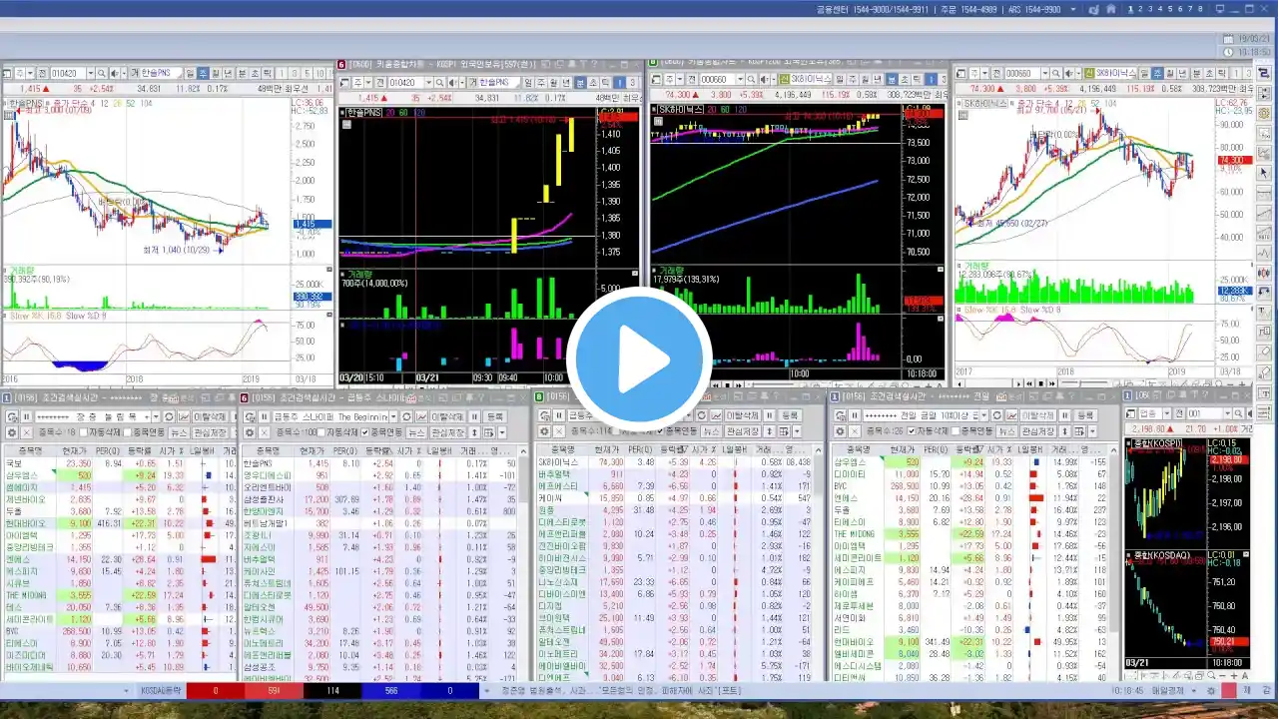This screenshot has width=1278, height=719.
Task: Open the stock code 010420 dropdown in left chart
Action: pos(90,73)
